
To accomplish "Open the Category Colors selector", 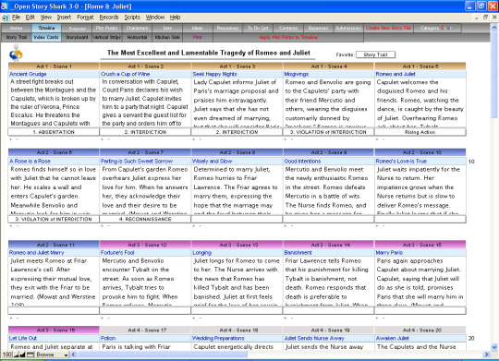I will 437,28.
